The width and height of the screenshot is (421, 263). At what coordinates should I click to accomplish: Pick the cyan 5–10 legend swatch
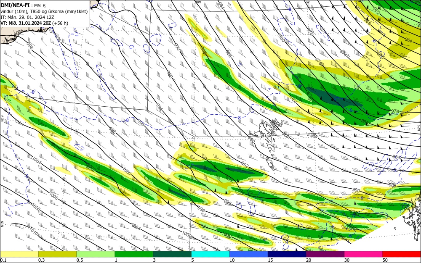[210, 254]
